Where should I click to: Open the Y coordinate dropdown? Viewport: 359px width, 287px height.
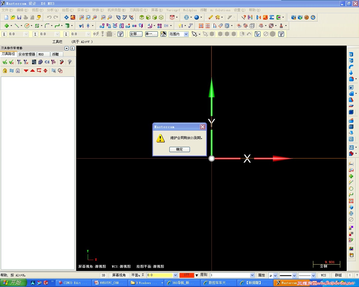[57, 34]
